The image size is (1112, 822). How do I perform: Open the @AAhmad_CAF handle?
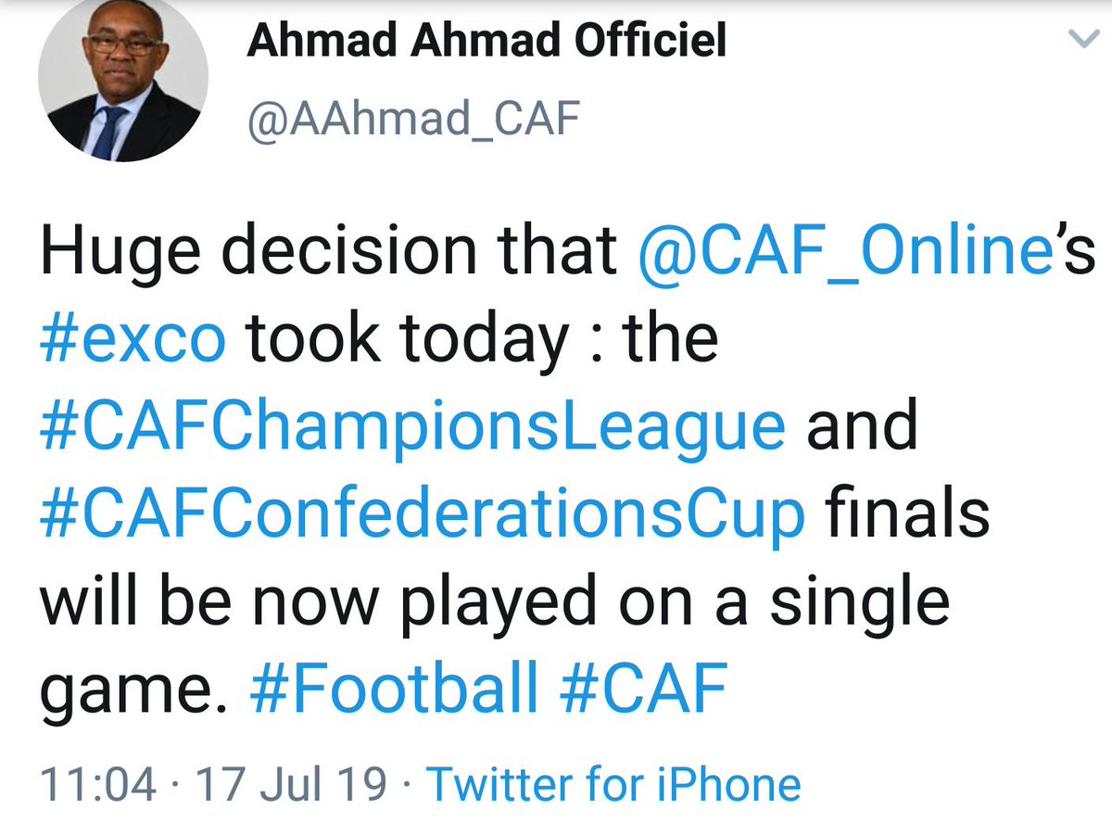pos(413,120)
